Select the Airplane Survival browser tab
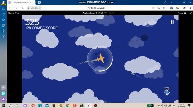Image resolution: width=193 pixels, height=108 pixels. coord(21,2)
